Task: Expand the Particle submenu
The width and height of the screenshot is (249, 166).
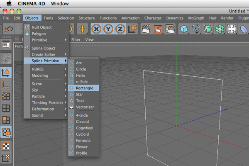Action: pos(46,96)
